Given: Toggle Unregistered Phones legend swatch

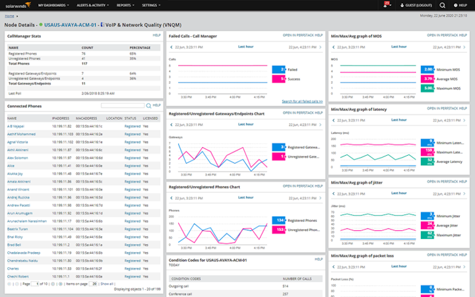Looking at the screenshot, I should point(278,230).
